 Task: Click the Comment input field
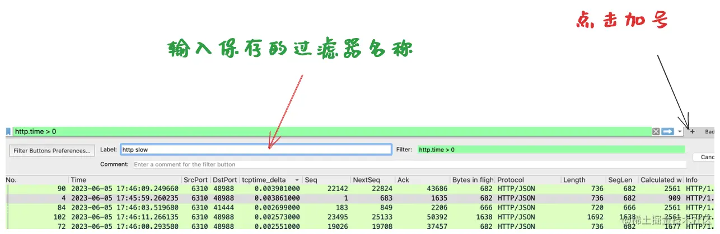click(409, 164)
